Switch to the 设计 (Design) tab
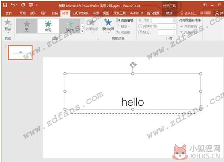Viewport: 224px width, 162px height. [x=44, y=13]
